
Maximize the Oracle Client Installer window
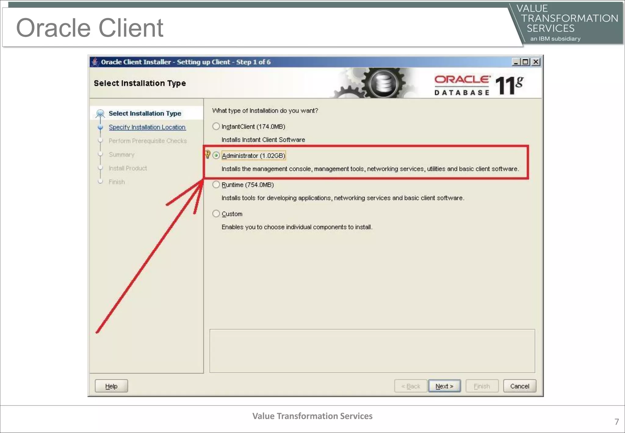tap(526, 62)
